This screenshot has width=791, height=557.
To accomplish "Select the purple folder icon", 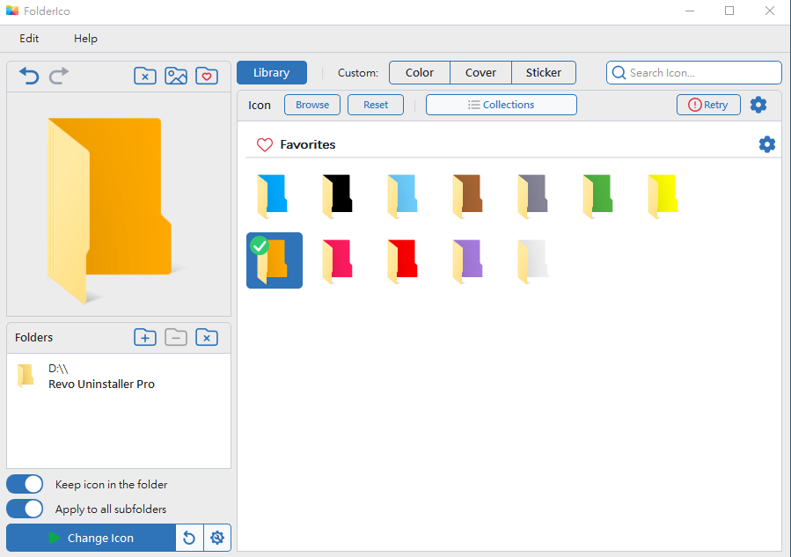I will [467, 261].
